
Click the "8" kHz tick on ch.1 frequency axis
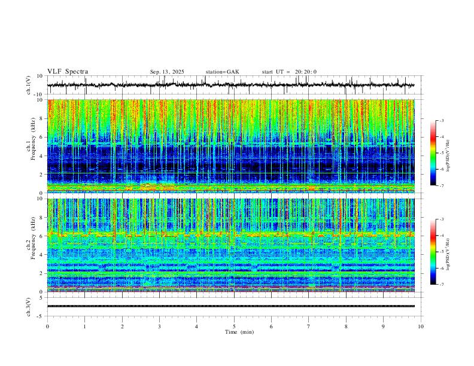tap(41, 118)
